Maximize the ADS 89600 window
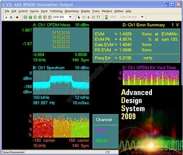This screenshot has width=183, height=155. coord(172,5)
